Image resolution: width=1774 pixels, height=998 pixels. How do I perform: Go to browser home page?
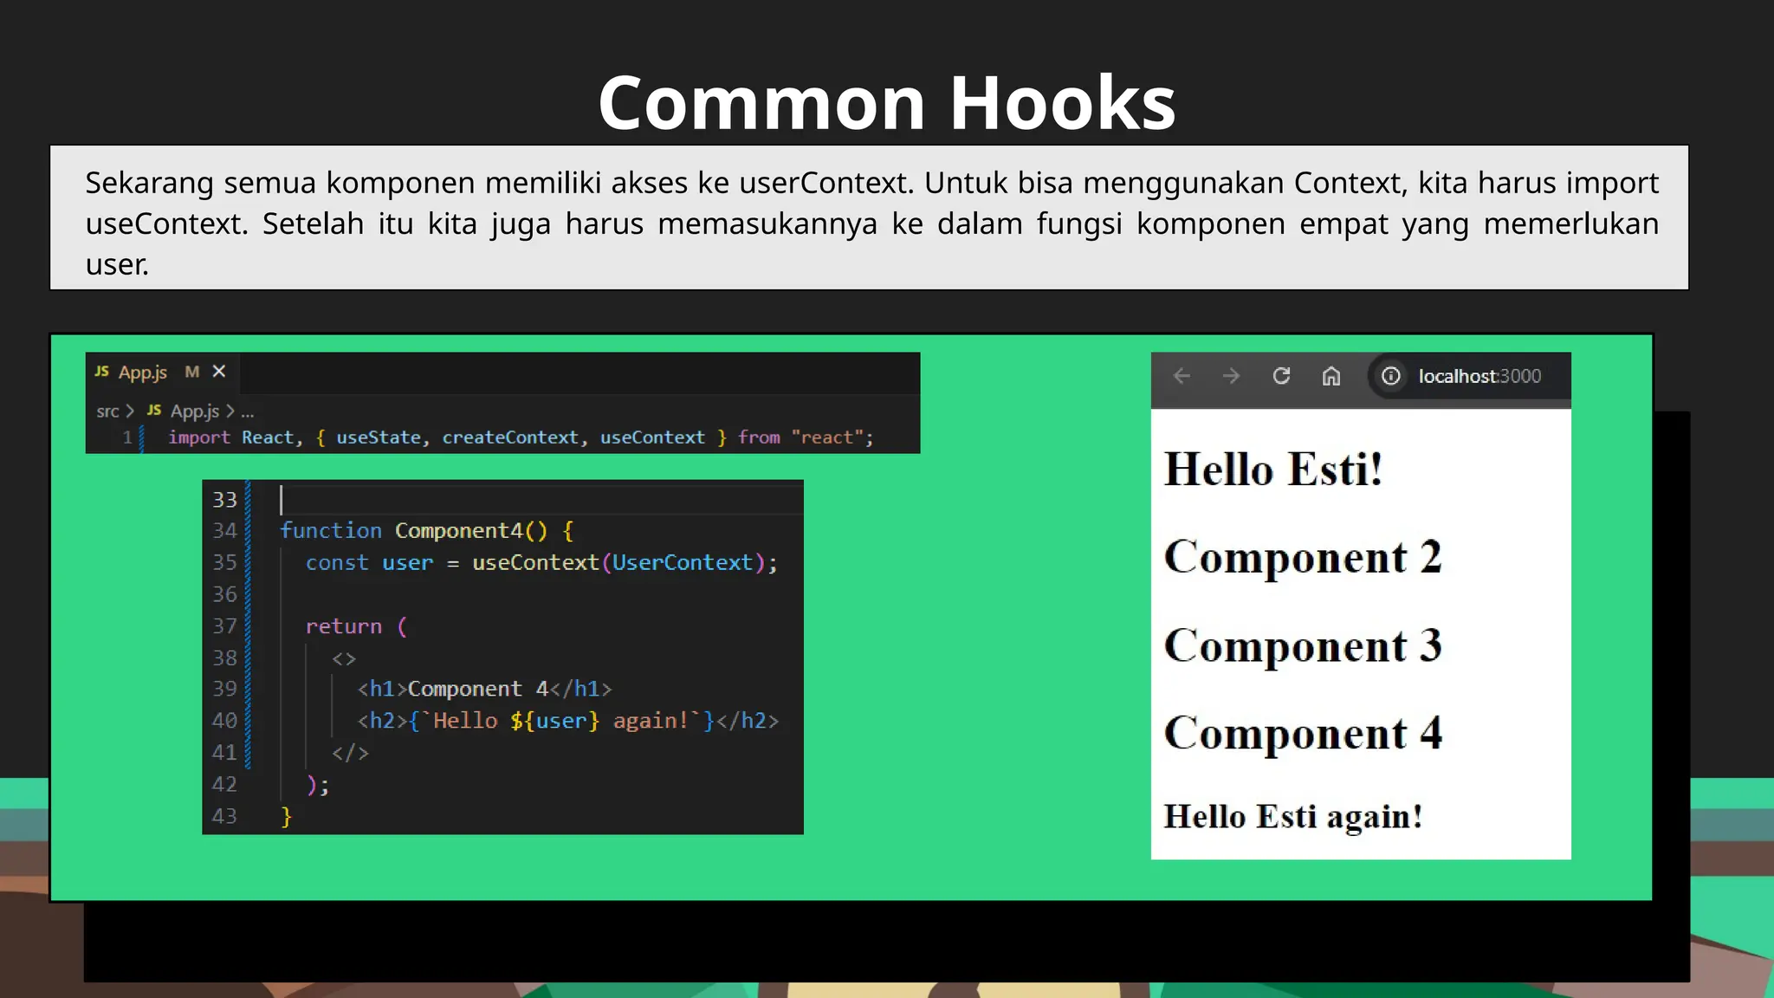click(1331, 376)
